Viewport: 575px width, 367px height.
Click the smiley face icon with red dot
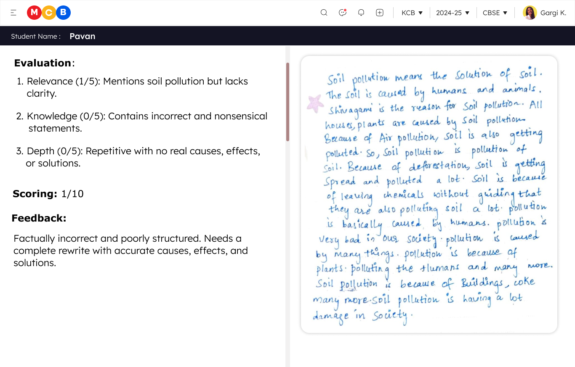pos(343,13)
